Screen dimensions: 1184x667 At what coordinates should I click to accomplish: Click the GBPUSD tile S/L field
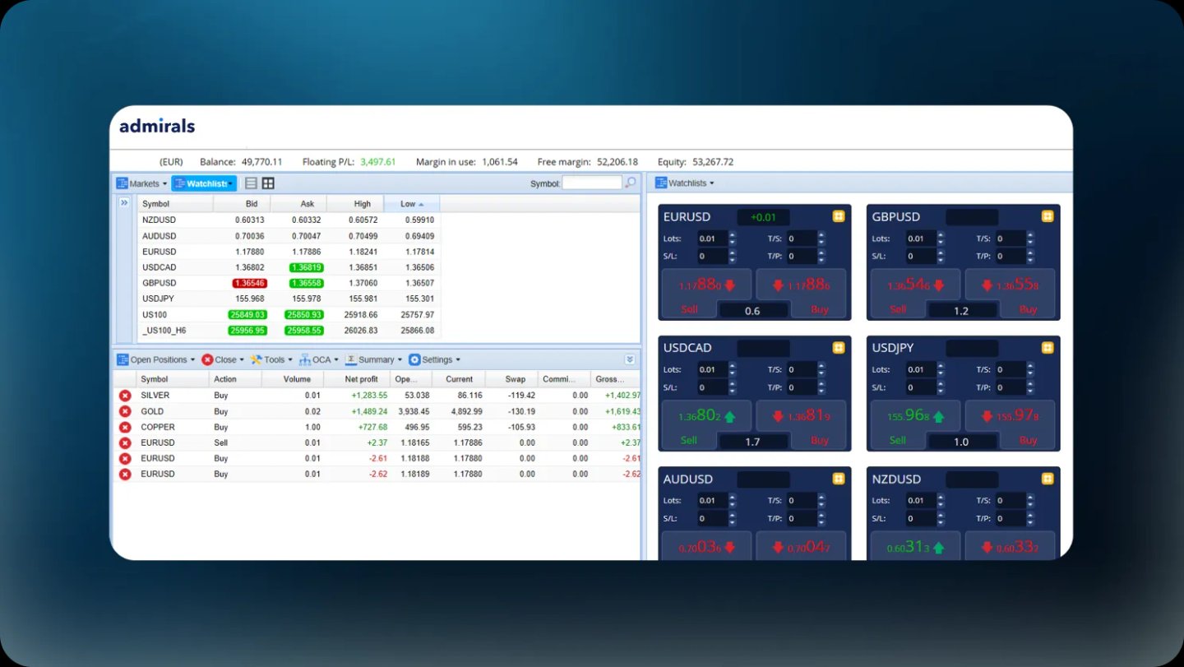[921, 256]
